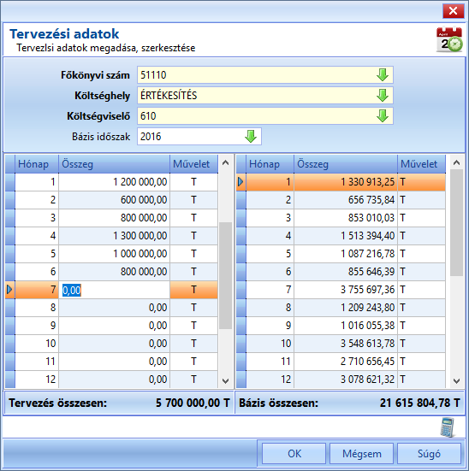Viewport: 469px width, 471px height.
Task: Click the calendar clock icon in header
Action: coord(449,39)
